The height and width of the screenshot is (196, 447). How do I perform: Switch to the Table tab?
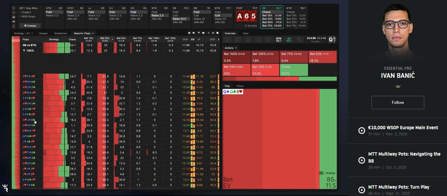click(245, 33)
